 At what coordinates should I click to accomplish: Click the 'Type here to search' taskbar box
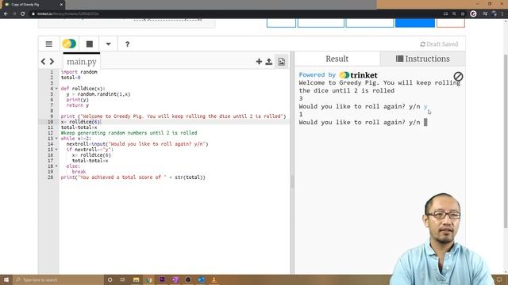tap(58, 279)
